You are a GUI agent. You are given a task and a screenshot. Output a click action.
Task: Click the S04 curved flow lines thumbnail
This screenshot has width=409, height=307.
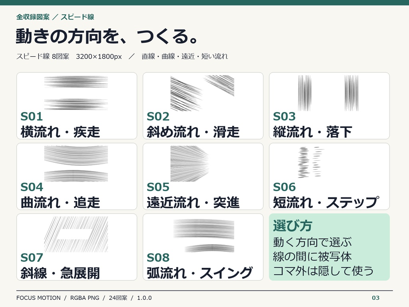pos(76,163)
